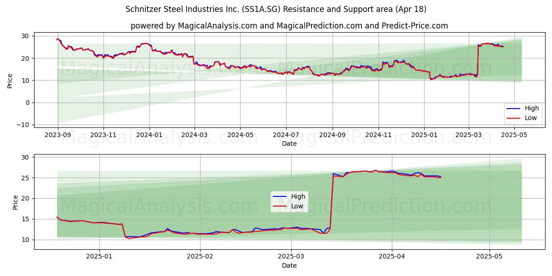The image size is (552, 276).
Task: Click the '2025-05' tick label on top chart
Action: [514, 135]
